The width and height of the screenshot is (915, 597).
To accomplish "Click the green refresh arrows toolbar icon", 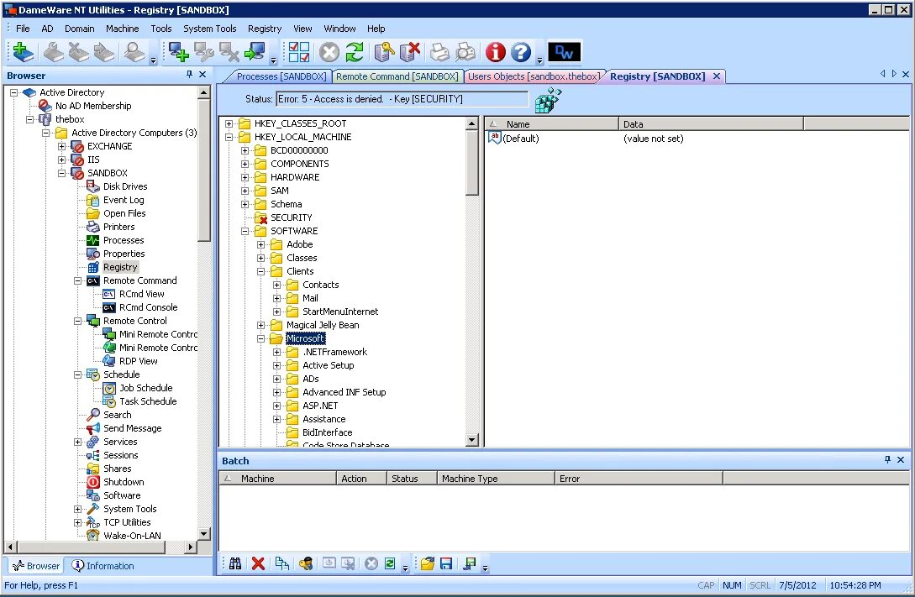I will [355, 52].
